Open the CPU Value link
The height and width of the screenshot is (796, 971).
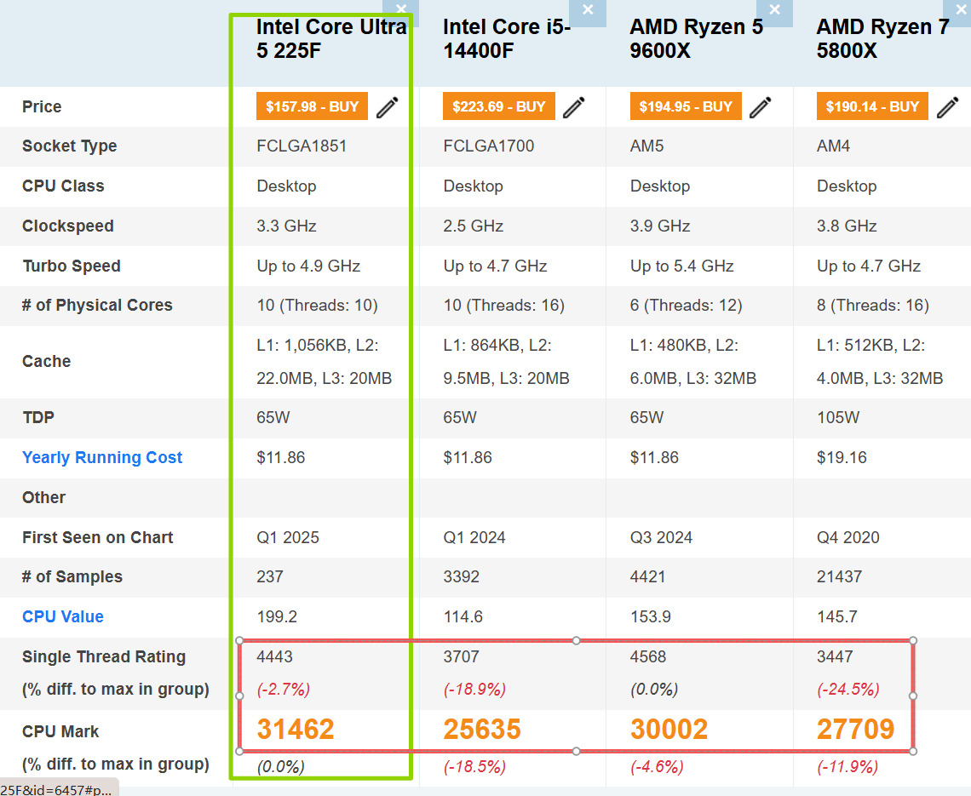tap(62, 616)
